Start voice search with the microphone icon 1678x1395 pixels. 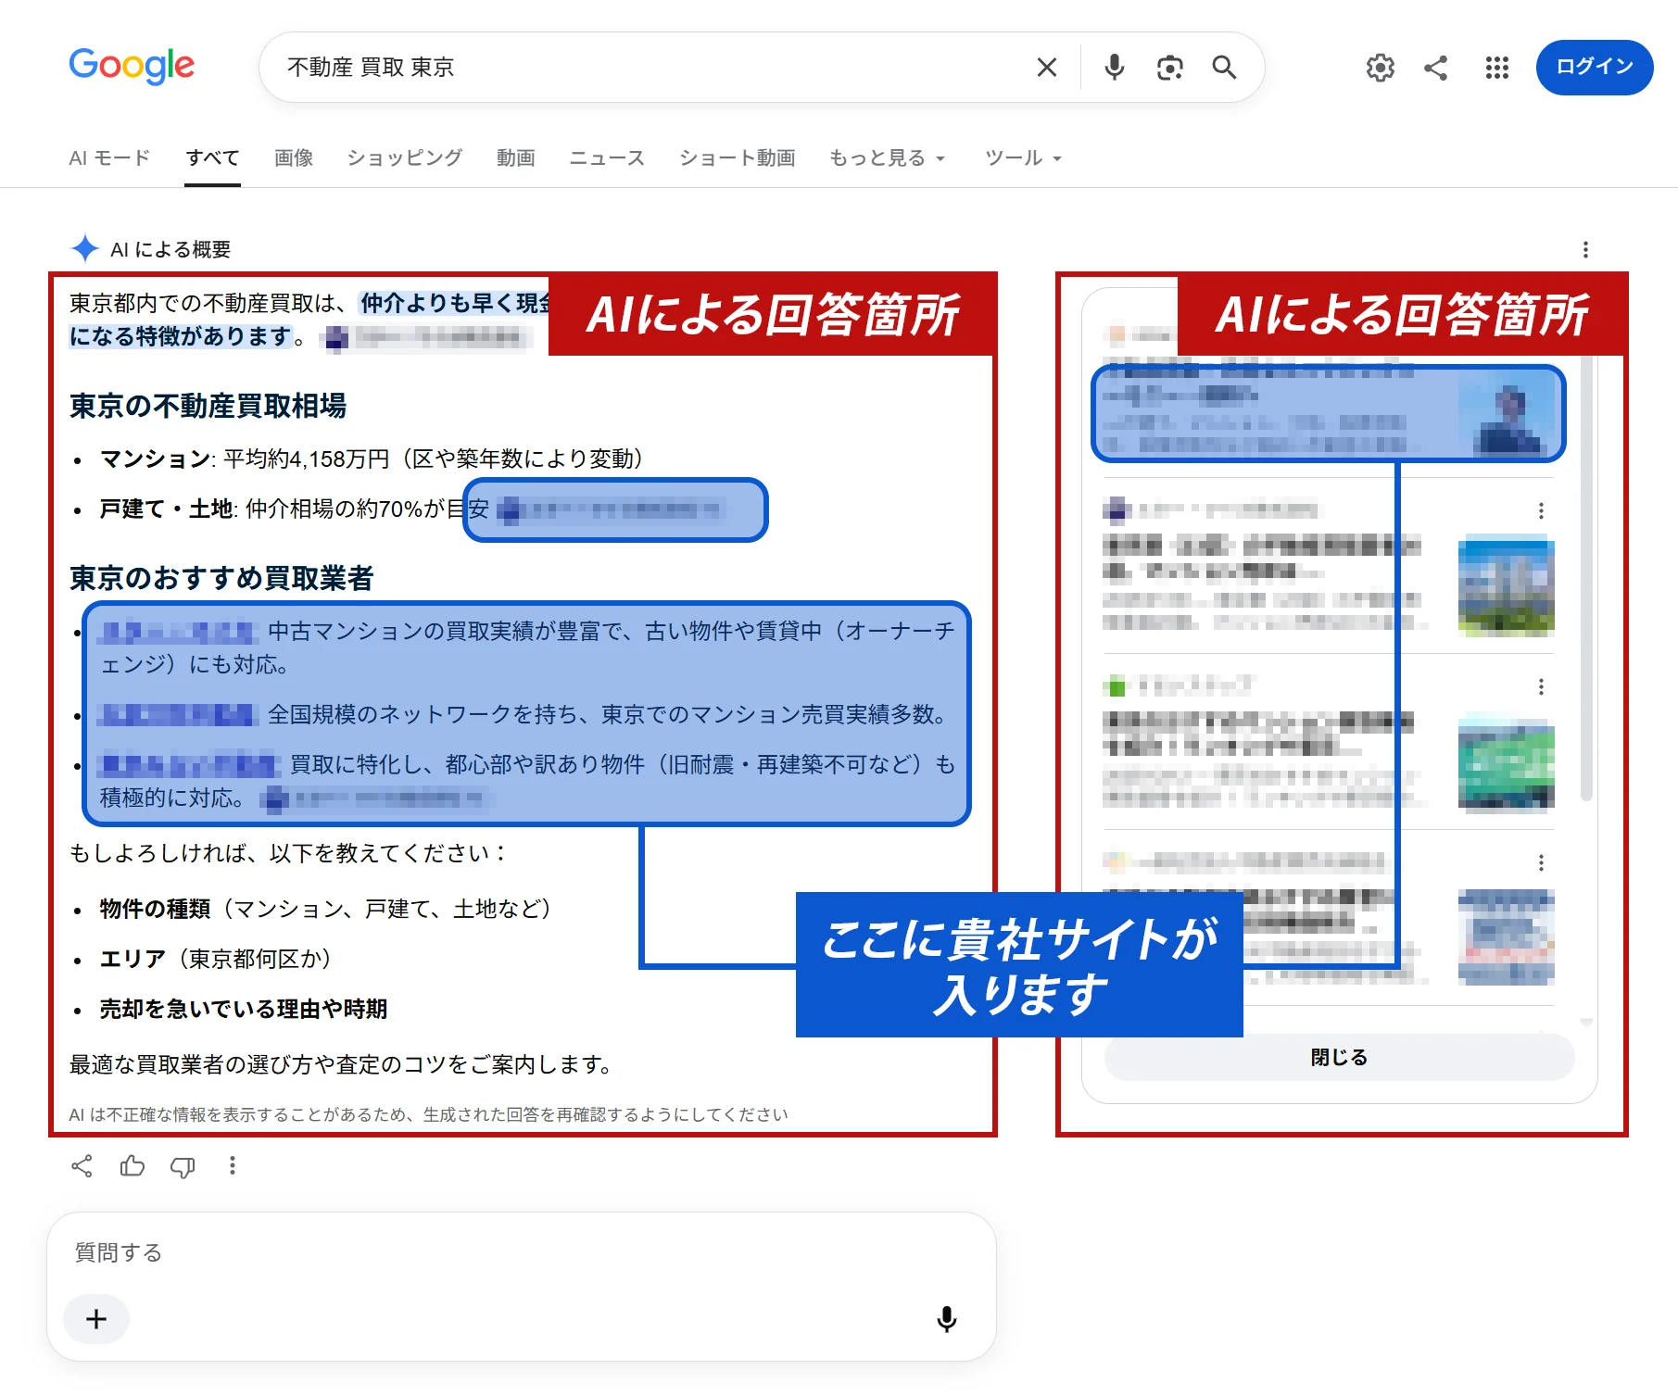coord(1115,68)
